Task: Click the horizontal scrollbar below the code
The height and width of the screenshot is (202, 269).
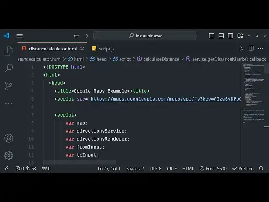Action: click(79, 162)
